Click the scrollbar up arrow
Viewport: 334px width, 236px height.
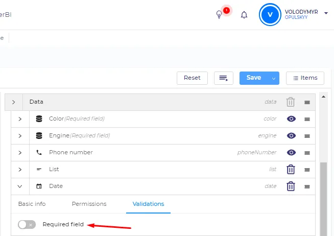(323, 97)
